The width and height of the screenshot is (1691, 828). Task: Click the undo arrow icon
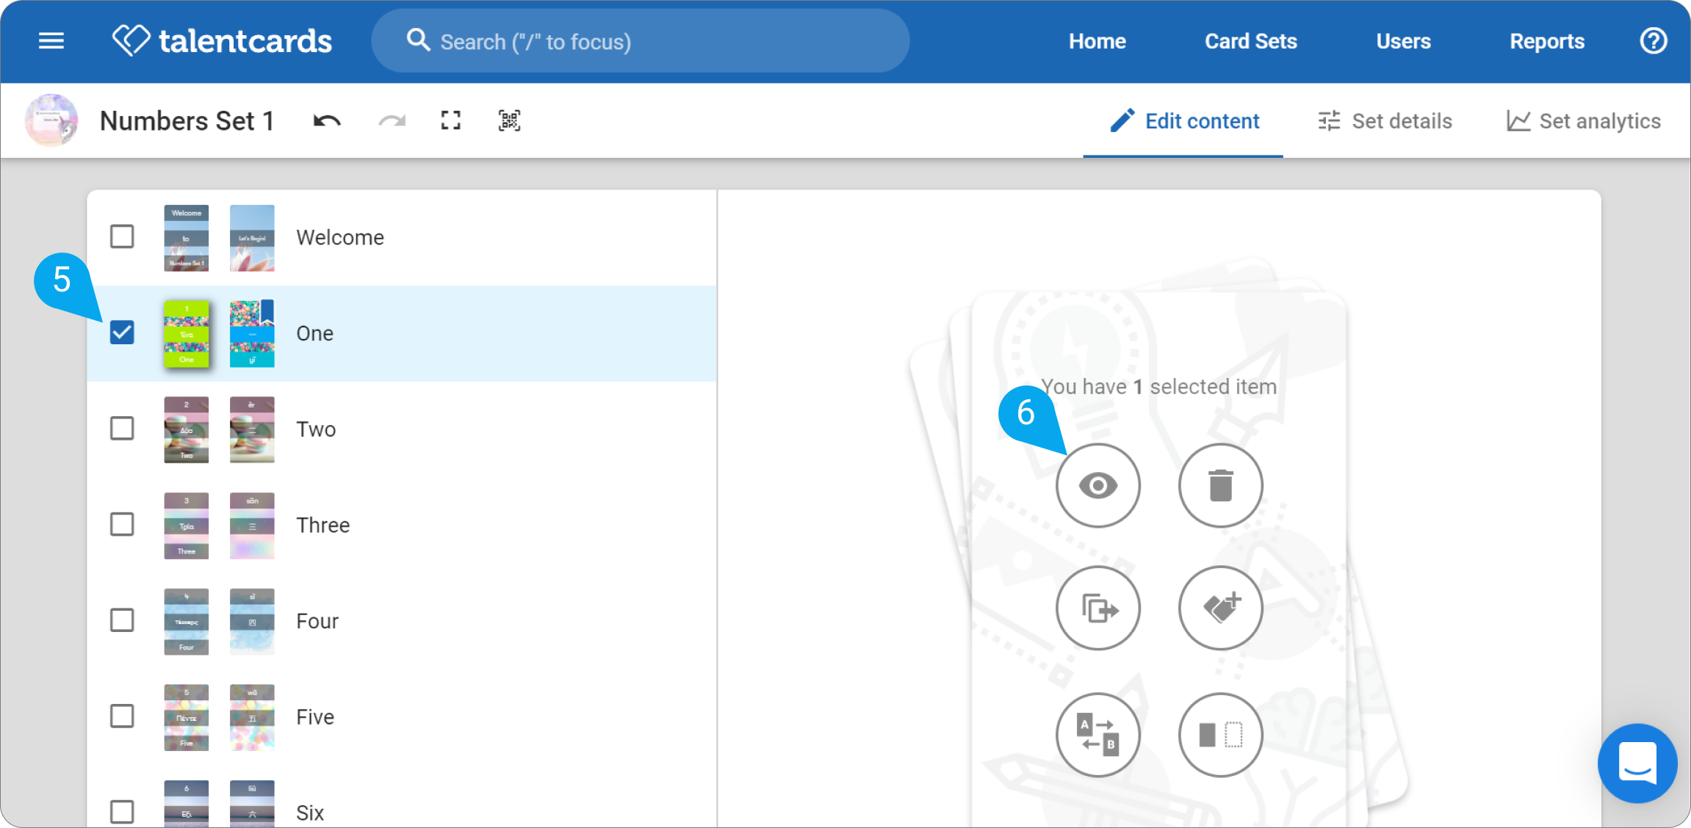tap(327, 121)
